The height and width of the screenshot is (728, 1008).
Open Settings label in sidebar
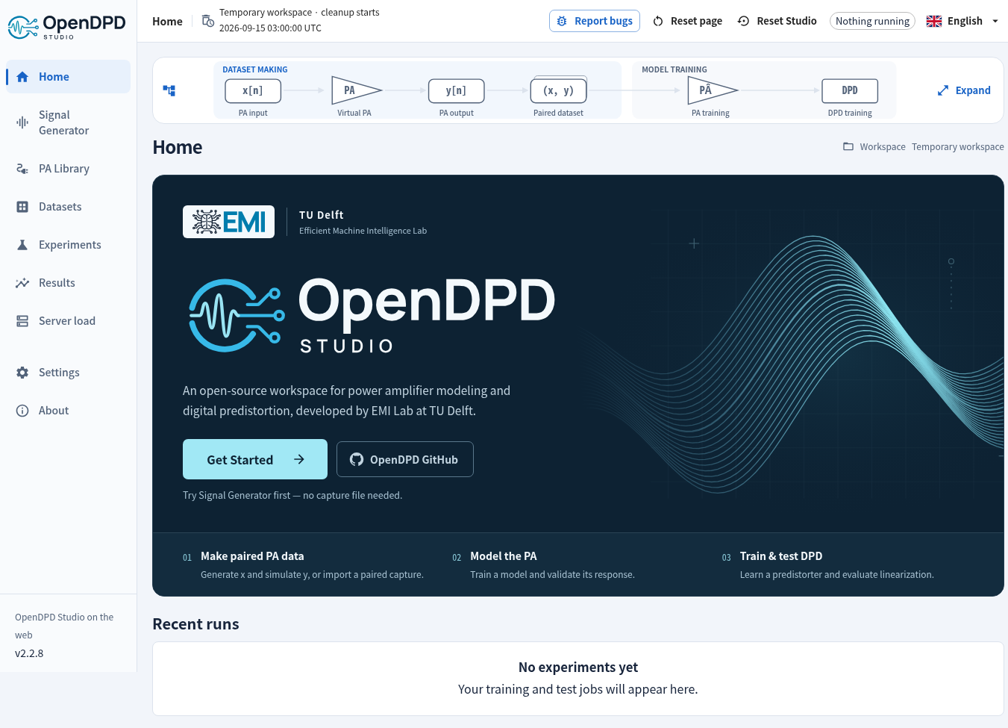59,373
